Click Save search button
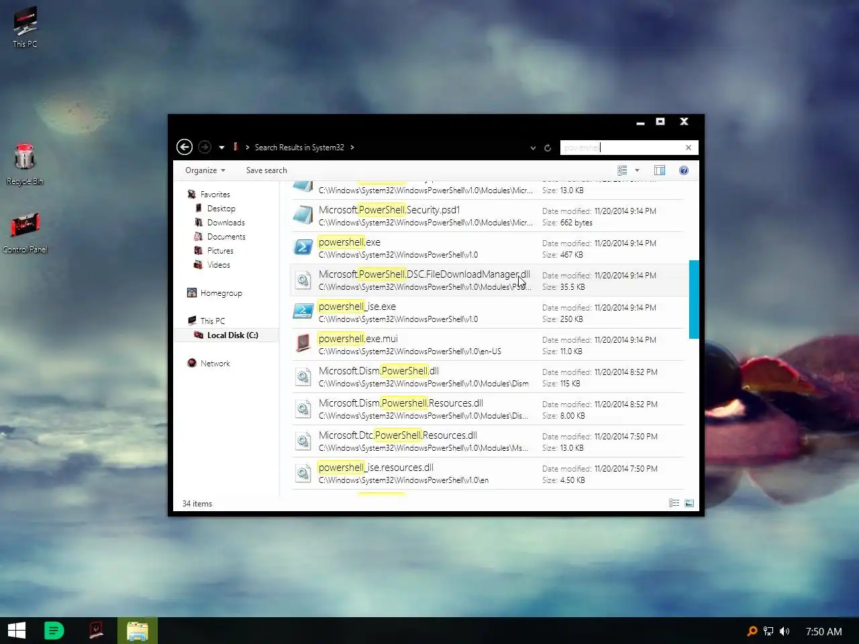This screenshot has width=859, height=644. tap(266, 170)
